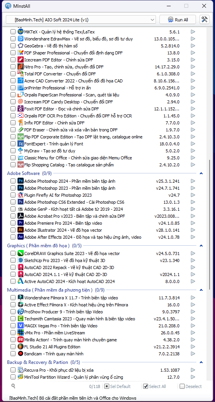This screenshot has height=402, width=215.
Task: Open the AIO Soft 2024 Lite profile dropdown
Action: (81, 19)
